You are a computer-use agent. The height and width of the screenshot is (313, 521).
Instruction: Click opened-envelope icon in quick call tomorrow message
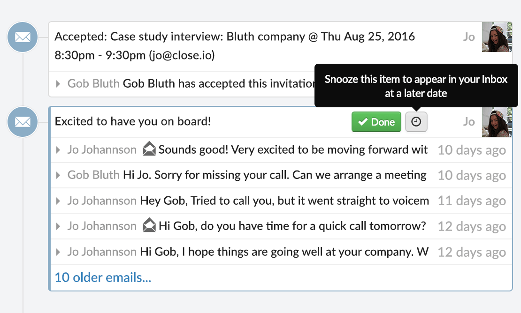pyautogui.click(x=149, y=225)
